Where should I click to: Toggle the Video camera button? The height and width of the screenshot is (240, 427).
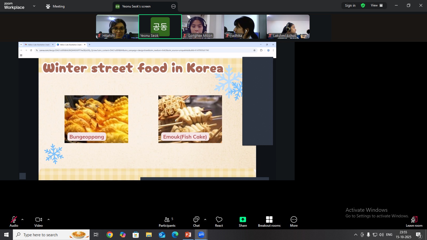coord(39,222)
